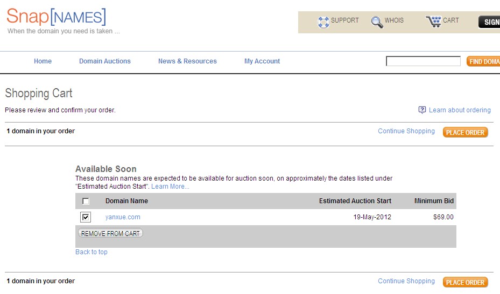Image resolution: width=500 pixels, height=294 pixels.
Task: Click the Domain Name column header
Action: 126,200
